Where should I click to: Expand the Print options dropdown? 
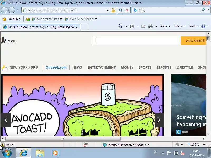pyautogui.click(x=156, y=26)
